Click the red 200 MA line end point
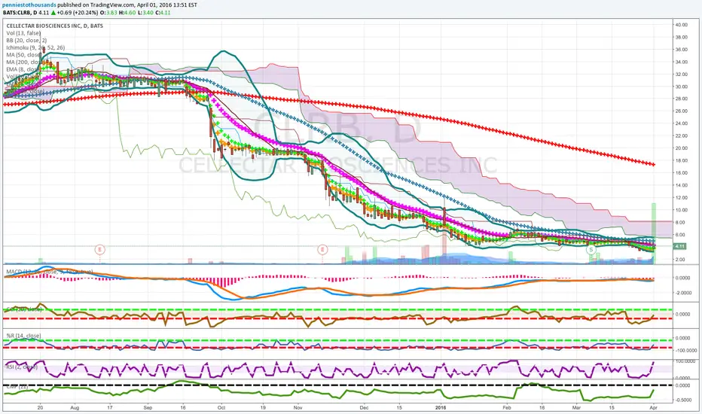The width and height of the screenshot is (702, 414). click(x=654, y=165)
